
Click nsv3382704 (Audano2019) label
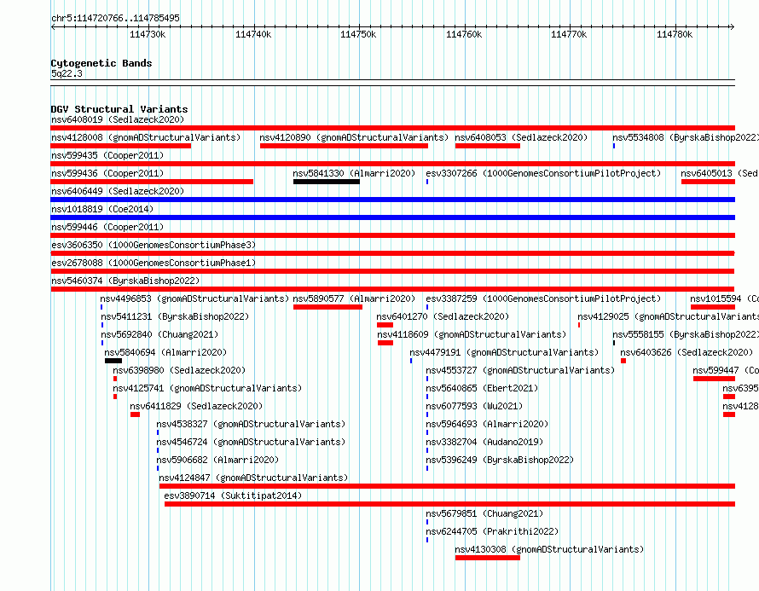coord(484,442)
